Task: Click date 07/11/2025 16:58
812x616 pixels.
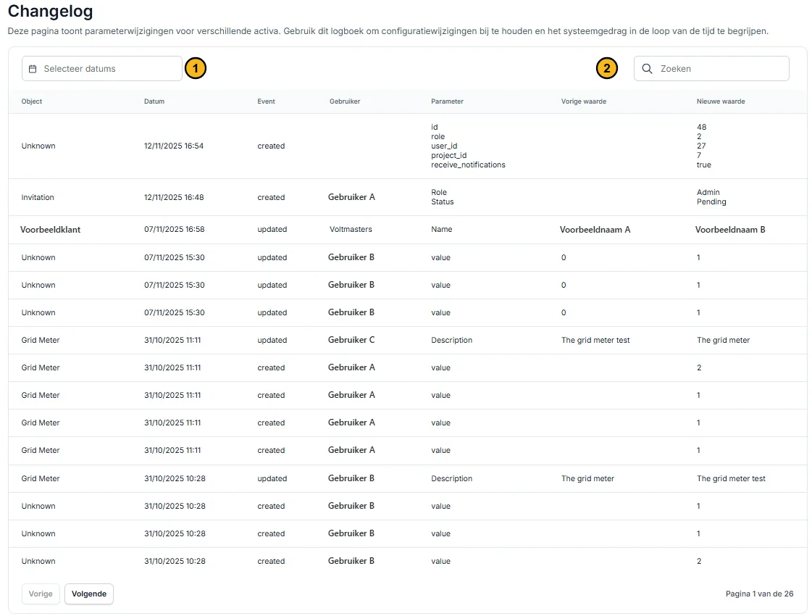Action: point(174,230)
